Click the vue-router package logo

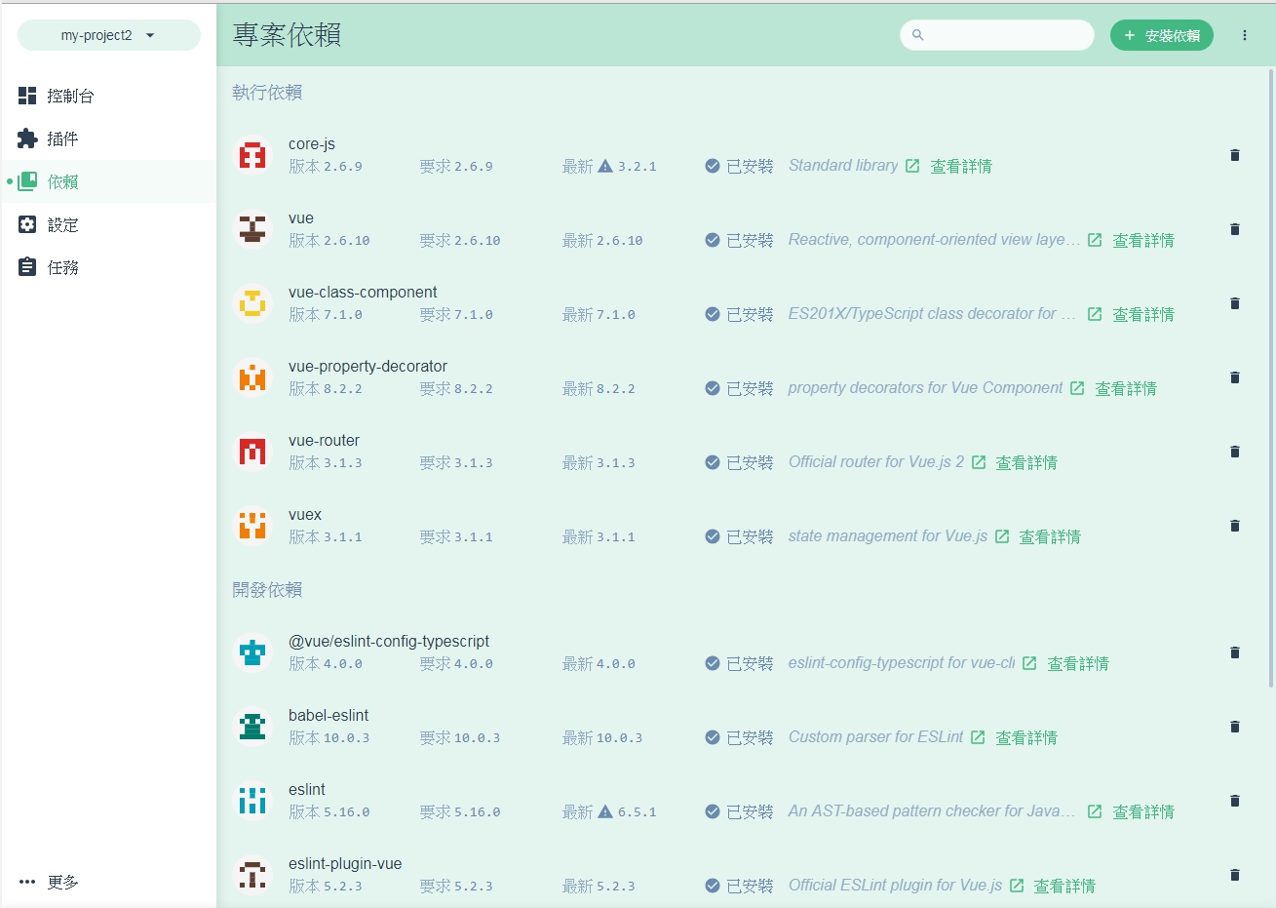pyautogui.click(x=252, y=452)
